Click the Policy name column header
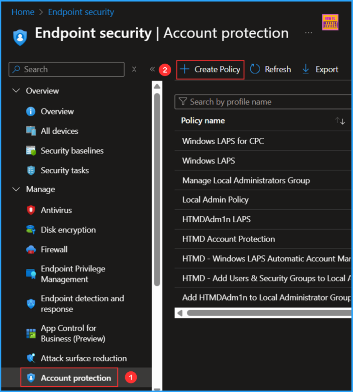 pos(203,121)
